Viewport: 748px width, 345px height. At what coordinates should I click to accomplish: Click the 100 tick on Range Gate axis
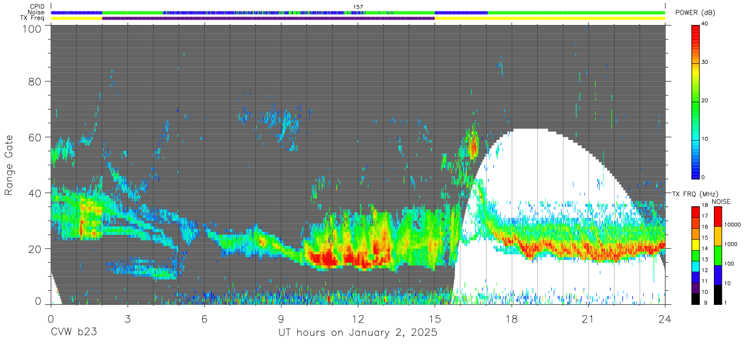pyautogui.click(x=32, y=29)
